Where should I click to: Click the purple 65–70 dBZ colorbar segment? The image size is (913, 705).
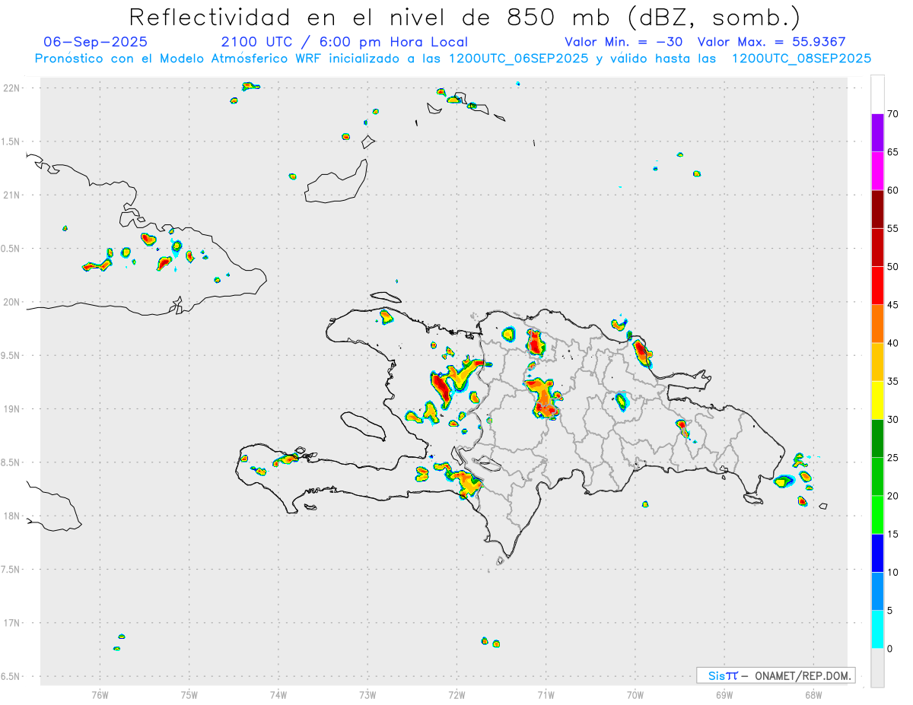point(877,132)
